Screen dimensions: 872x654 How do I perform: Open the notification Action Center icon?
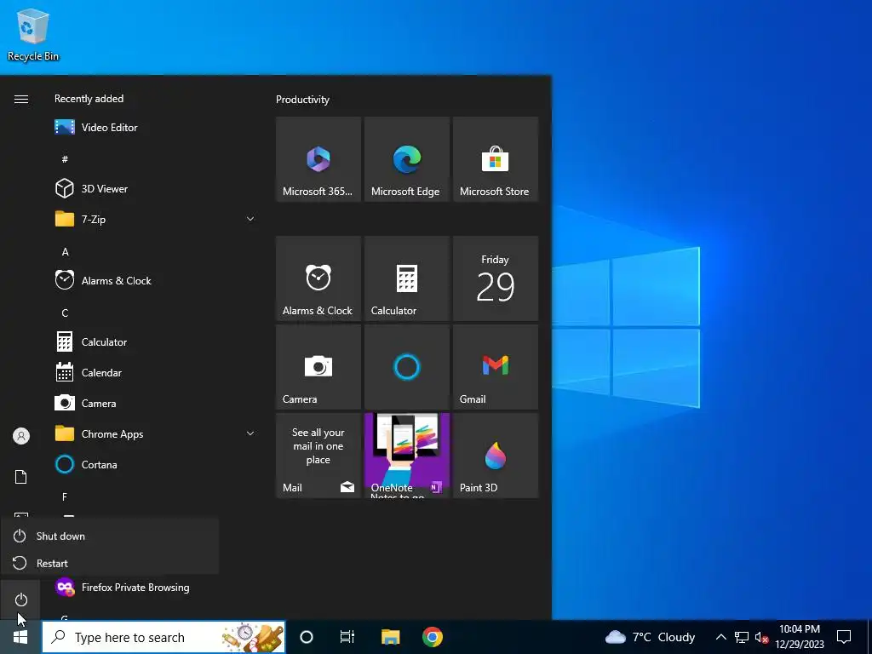point(844,637)
